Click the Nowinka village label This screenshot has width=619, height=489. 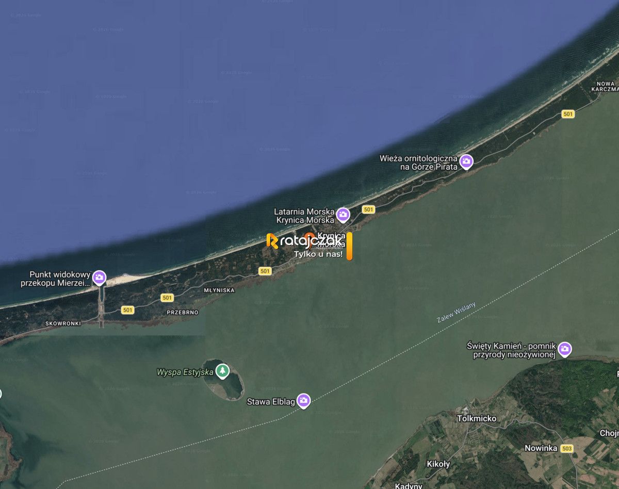[541, 448]
